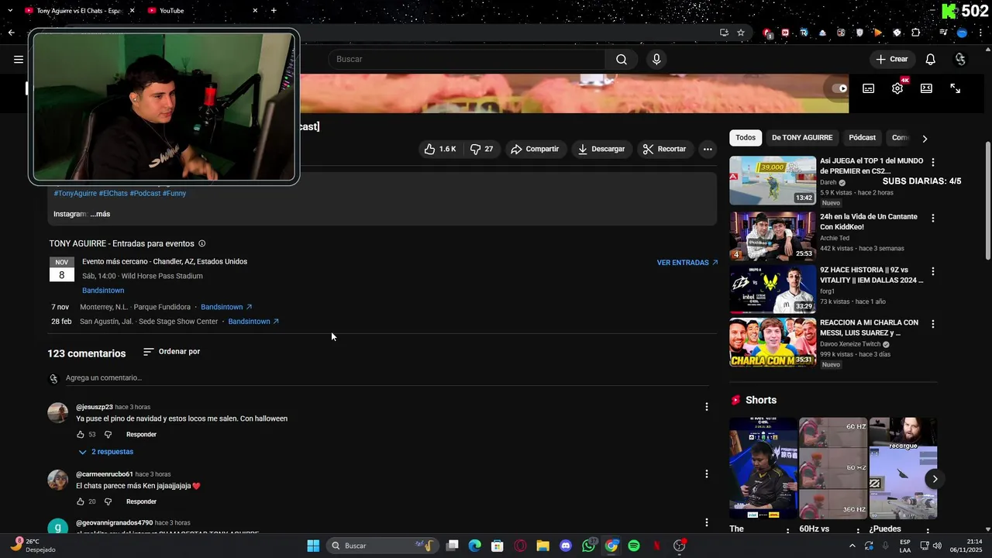Open Bandsintown link under Wild Horse Pass Stadium

(103, 291)
